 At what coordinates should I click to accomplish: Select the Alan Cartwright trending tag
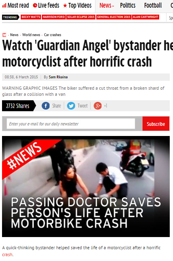[145, 17]
